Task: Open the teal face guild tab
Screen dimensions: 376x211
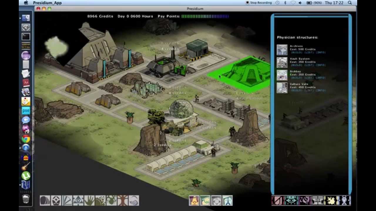Action: tap(291, 200)
